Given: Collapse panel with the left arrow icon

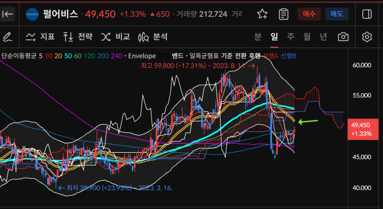Looking at the screenshot, I should click(7, 14).
